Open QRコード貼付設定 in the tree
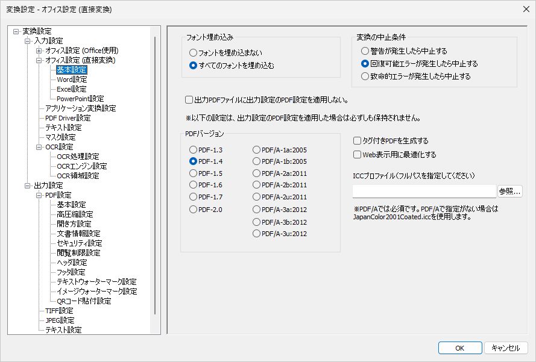Image resolution: width=536 pixels, height=362 pixels. [84, 301]
